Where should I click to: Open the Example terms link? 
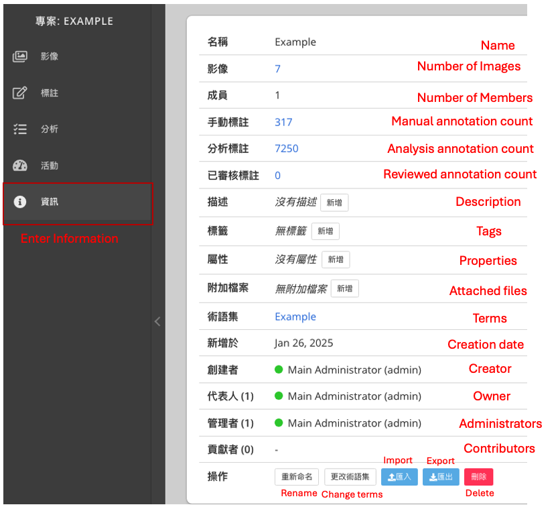pyautogui.click(x=295, y=317)
